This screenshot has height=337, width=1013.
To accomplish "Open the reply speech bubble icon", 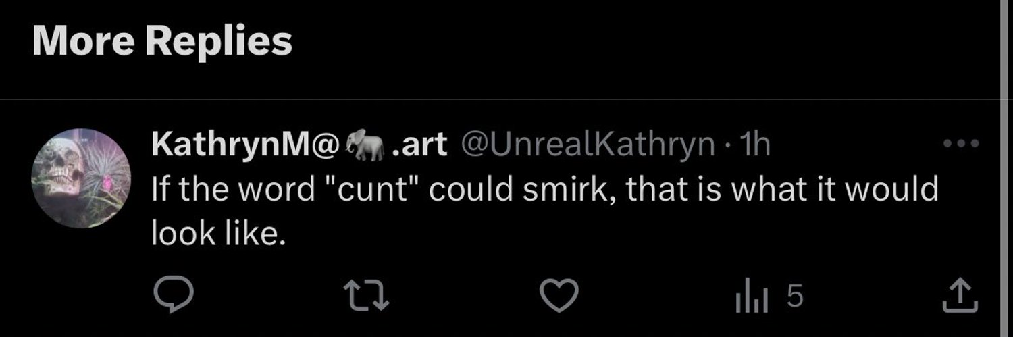I will tap(174, 296).
